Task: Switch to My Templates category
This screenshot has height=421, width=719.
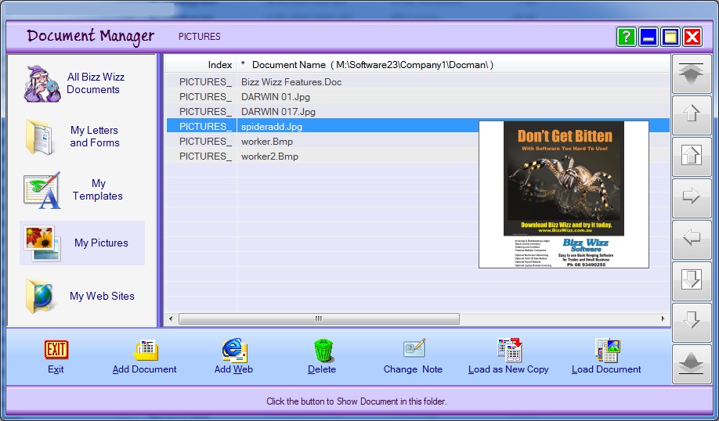Action: (x=98, y=189)
